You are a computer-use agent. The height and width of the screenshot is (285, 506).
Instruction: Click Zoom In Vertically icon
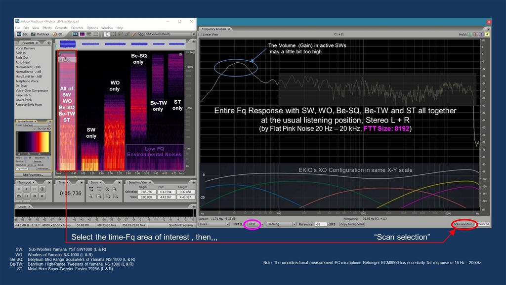tap(108, 196)
